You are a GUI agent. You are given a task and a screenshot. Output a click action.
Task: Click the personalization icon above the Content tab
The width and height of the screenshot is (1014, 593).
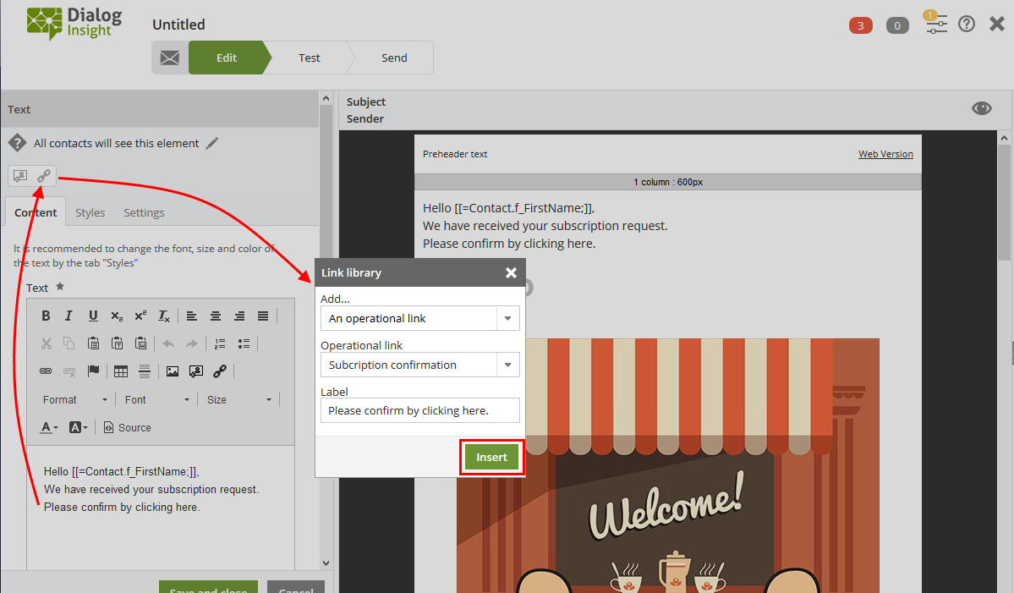pos(20,175)
